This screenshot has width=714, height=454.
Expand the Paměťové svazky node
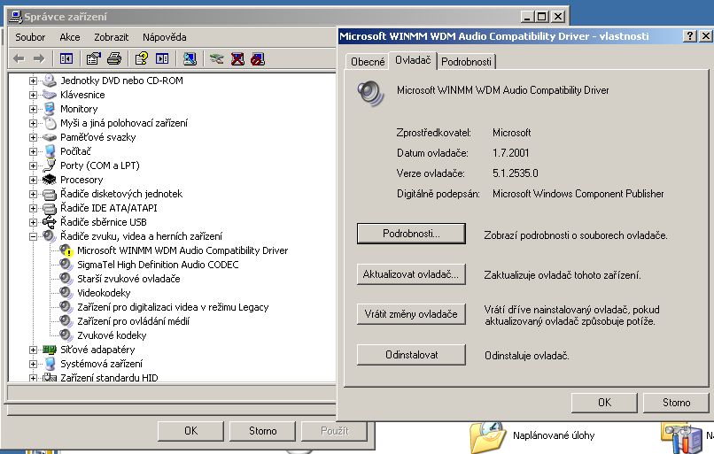[33, 137]
